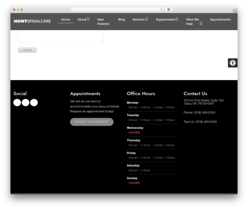Go to the Home menu item

65,19
